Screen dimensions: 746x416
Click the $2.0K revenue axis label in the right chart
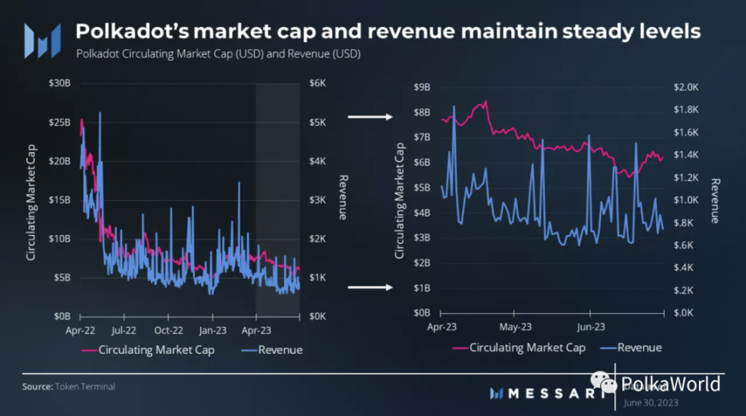(x=686, y=87)
